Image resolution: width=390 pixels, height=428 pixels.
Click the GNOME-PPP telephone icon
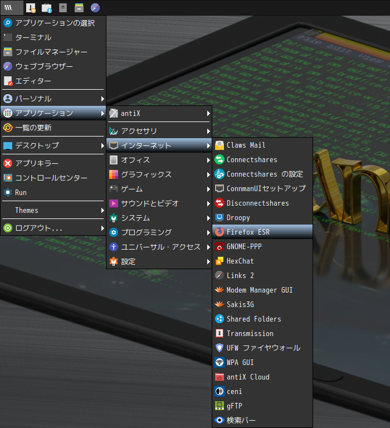[220, 246]
